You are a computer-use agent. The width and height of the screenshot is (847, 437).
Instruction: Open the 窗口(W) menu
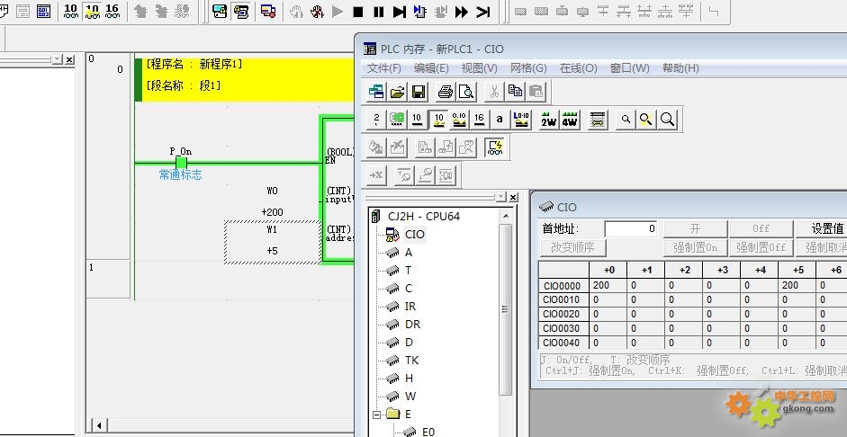[629, 68]
